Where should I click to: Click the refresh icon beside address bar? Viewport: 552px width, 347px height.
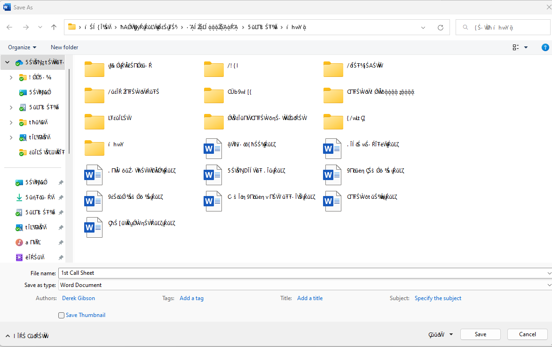pyautogui.click(x=441, y=27)
